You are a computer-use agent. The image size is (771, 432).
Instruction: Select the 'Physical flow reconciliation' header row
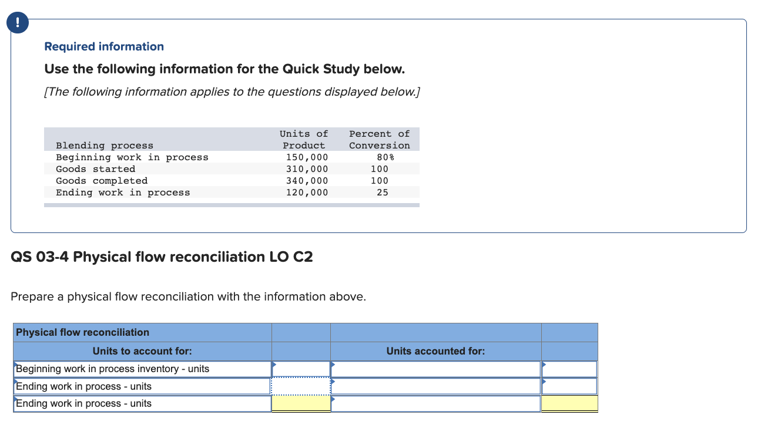pos(142,332)
